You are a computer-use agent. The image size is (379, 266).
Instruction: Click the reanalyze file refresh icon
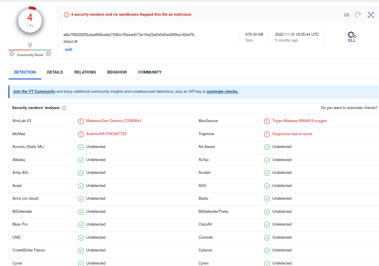click(358, 15)
